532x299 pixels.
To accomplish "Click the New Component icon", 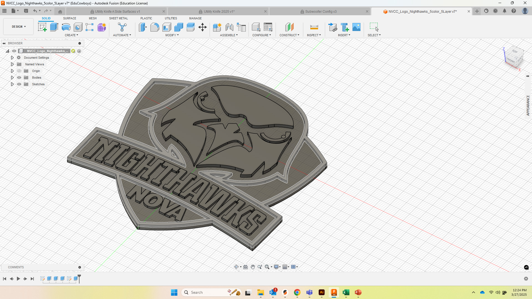I will point(217,27).
